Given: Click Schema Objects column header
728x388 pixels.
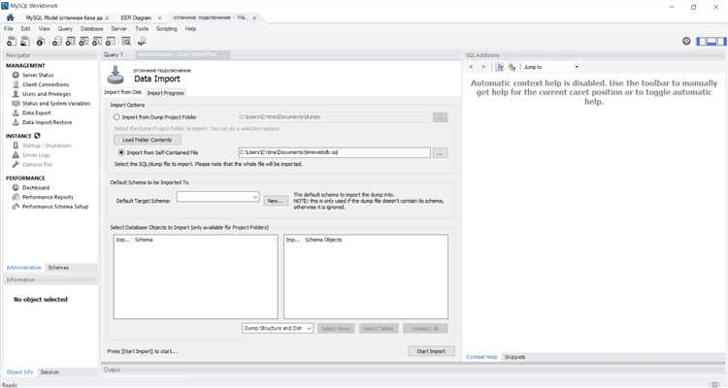Looking at the screenshot, I should [323, 240].
